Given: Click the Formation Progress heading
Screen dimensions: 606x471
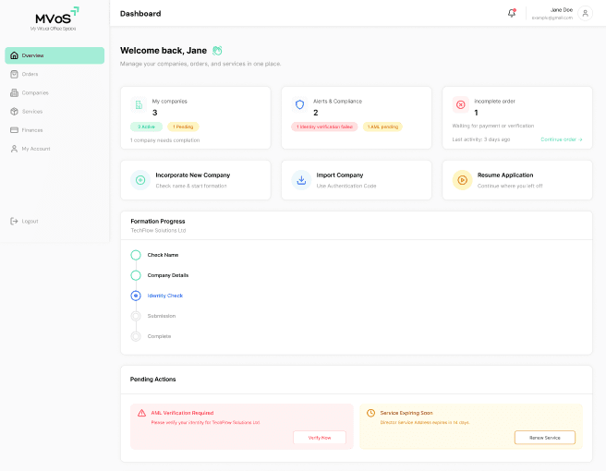Looking at the screenshot, I should tap(158, 222).
